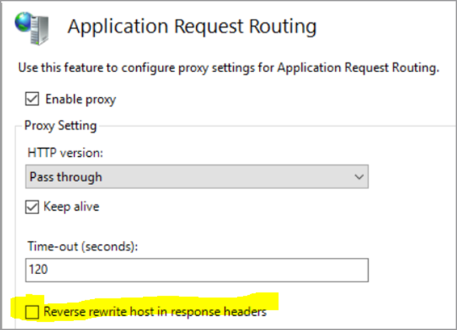Toggle the Keep alive checkbox
Viewport: 457px width, 330px height.
click(32, 207)
